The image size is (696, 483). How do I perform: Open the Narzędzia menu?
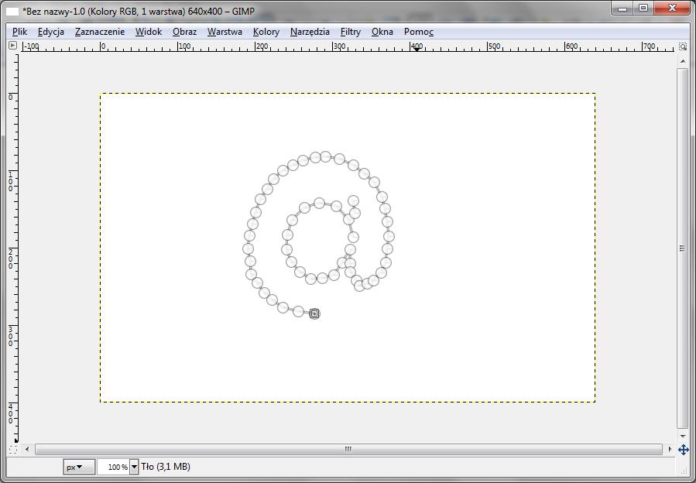310,32
